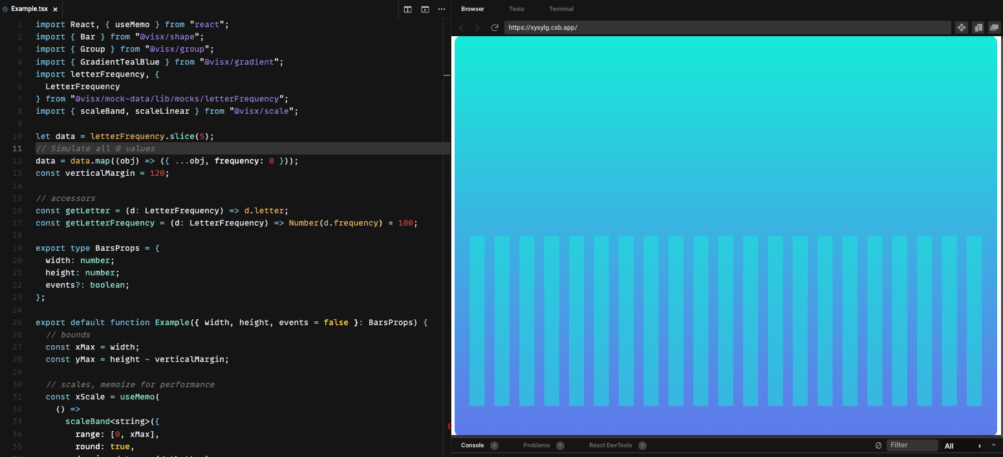Screen dimensions: 1003x457
Task: Click the "// bounds" comment
Action: [68, 335]
